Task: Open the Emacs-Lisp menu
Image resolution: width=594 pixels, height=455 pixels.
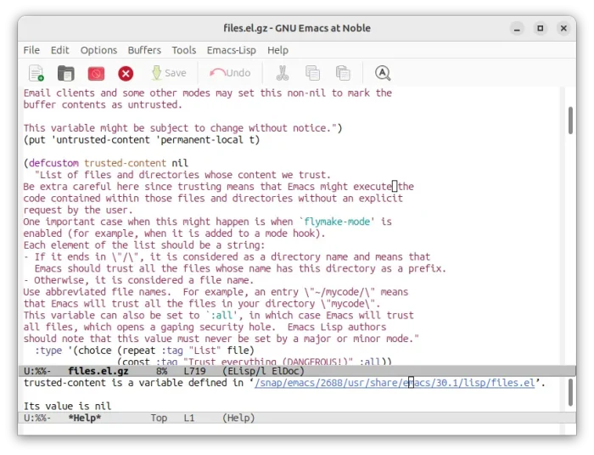Action: pos(231,50)
